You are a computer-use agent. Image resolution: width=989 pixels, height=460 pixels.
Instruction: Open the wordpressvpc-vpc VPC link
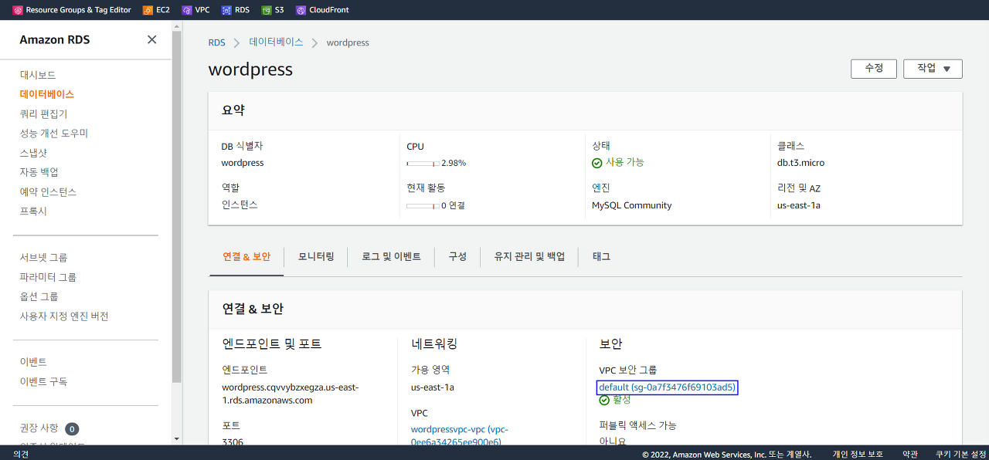point(460,435)
